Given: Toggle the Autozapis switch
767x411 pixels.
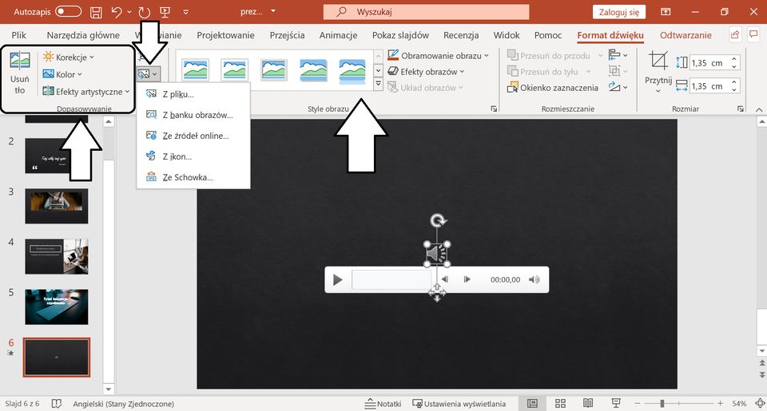Looking at the screenshot, I should [68, 12].
